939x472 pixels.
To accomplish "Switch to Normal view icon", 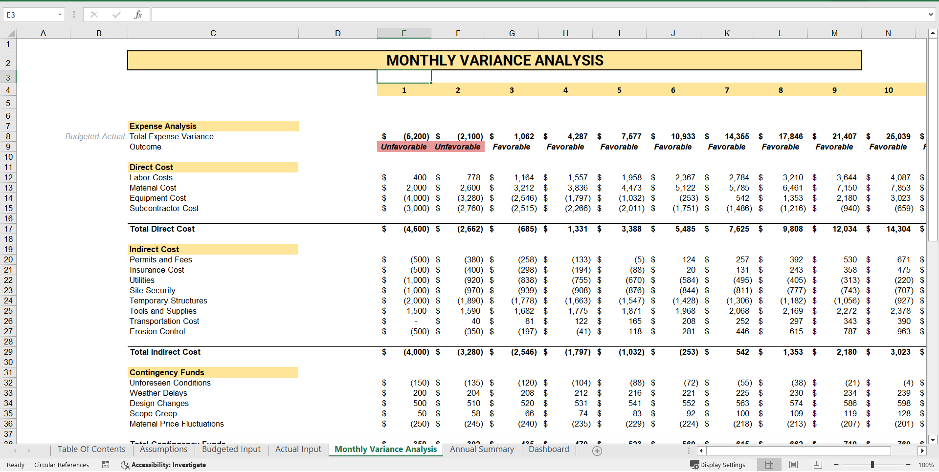I will (x=769, y=465).
